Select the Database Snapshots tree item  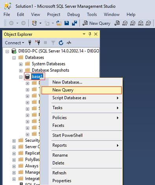click(50, 70)
